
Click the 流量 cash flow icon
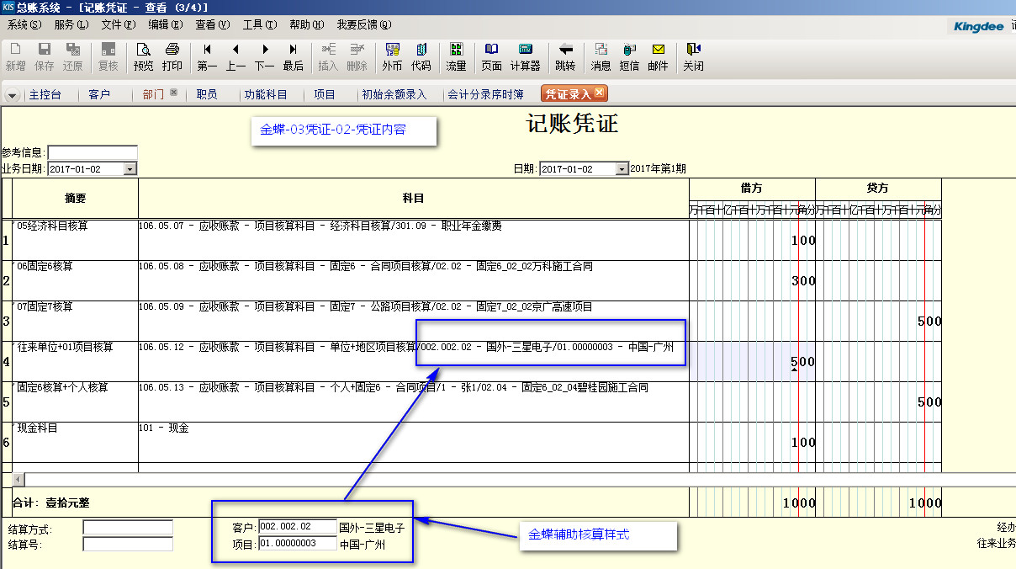coord(456,56)
